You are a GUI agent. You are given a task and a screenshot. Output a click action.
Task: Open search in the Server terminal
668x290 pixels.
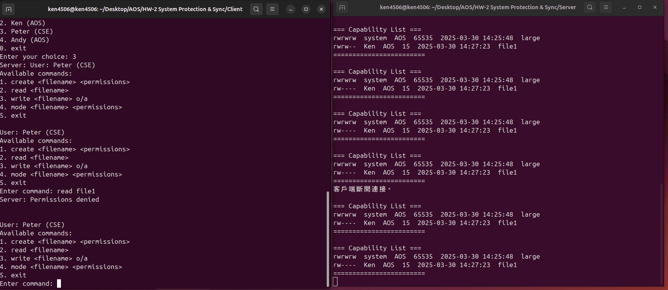(590, 7)
